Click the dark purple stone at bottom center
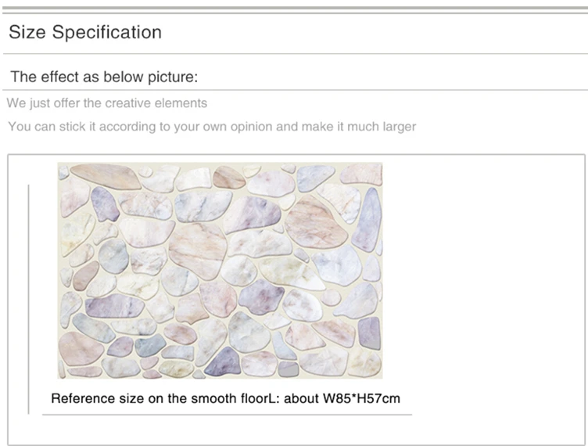588x446 pixels. point(223,361)
